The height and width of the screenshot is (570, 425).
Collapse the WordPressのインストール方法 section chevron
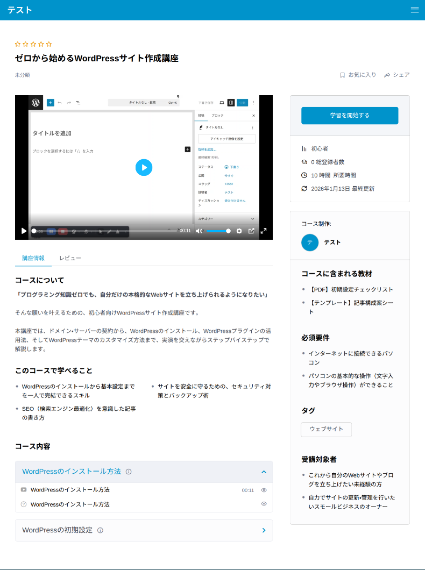coord(264,472)
